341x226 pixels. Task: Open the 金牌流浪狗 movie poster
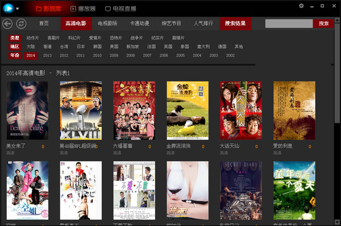tap(188, 110)
